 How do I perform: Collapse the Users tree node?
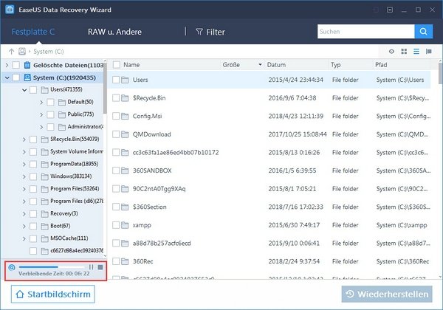tap(24, 90)
